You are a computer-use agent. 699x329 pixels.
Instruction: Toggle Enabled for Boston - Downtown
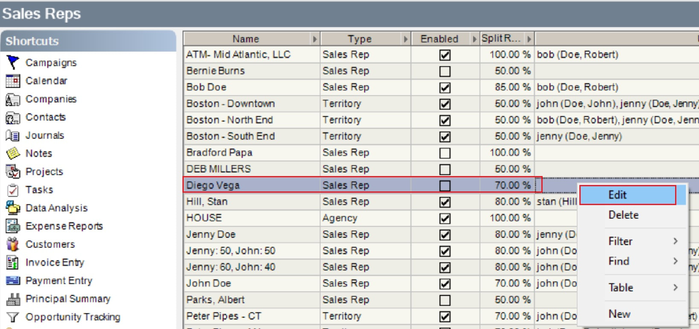(445, 104)
